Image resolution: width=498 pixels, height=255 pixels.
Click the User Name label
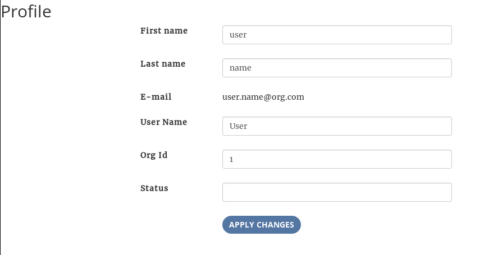pyautogui.click(x=163, y=122)
